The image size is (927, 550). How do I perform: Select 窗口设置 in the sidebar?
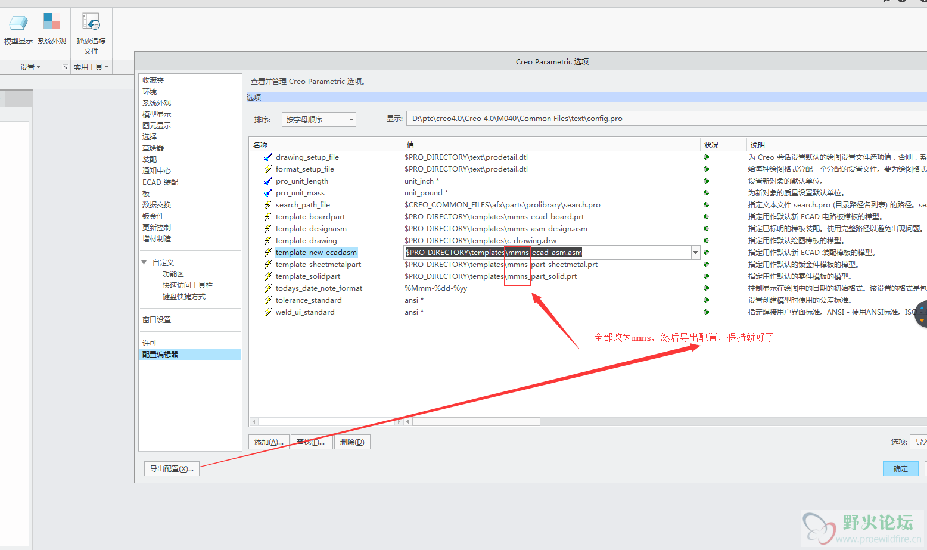pyautogui.click(x=157, y=320)
